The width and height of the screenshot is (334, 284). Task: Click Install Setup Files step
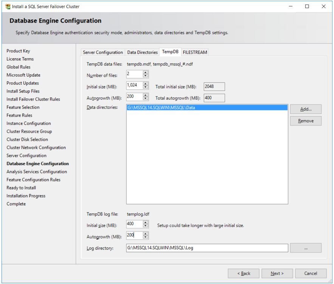[x=23, y=91]
